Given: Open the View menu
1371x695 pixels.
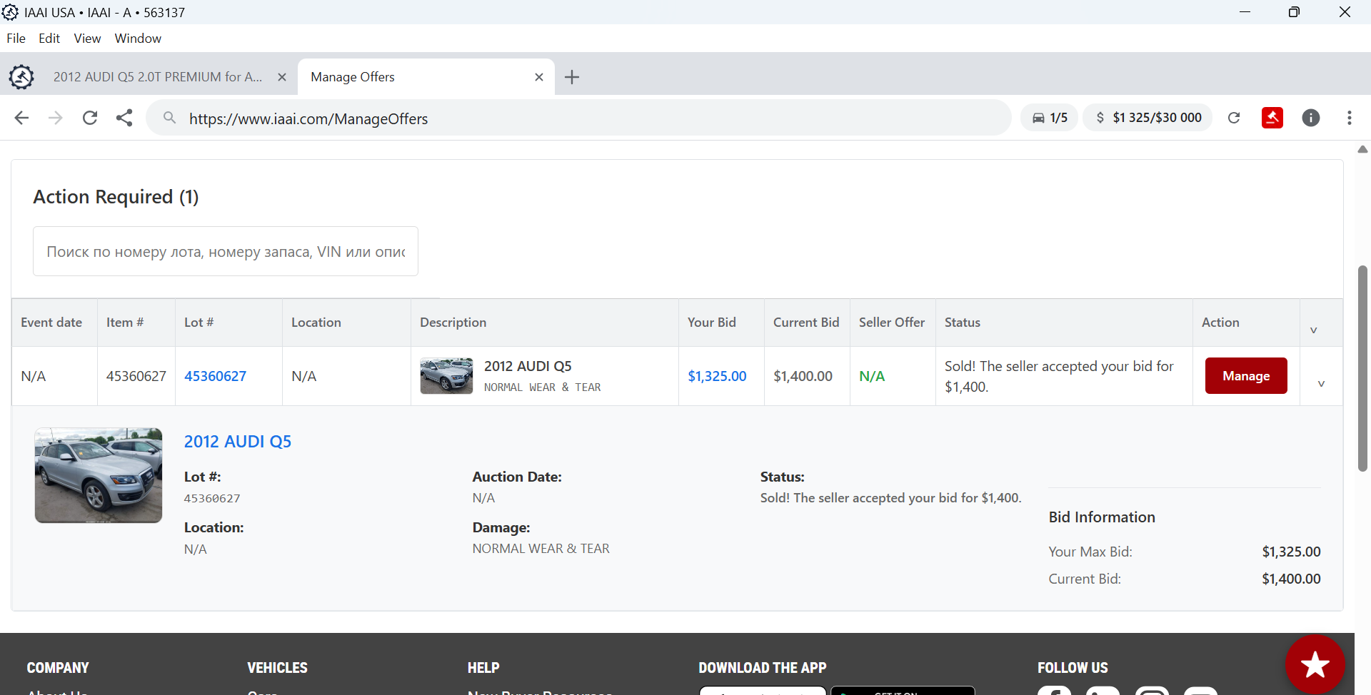Looking at the screenshot, I should tap(87, 39).
